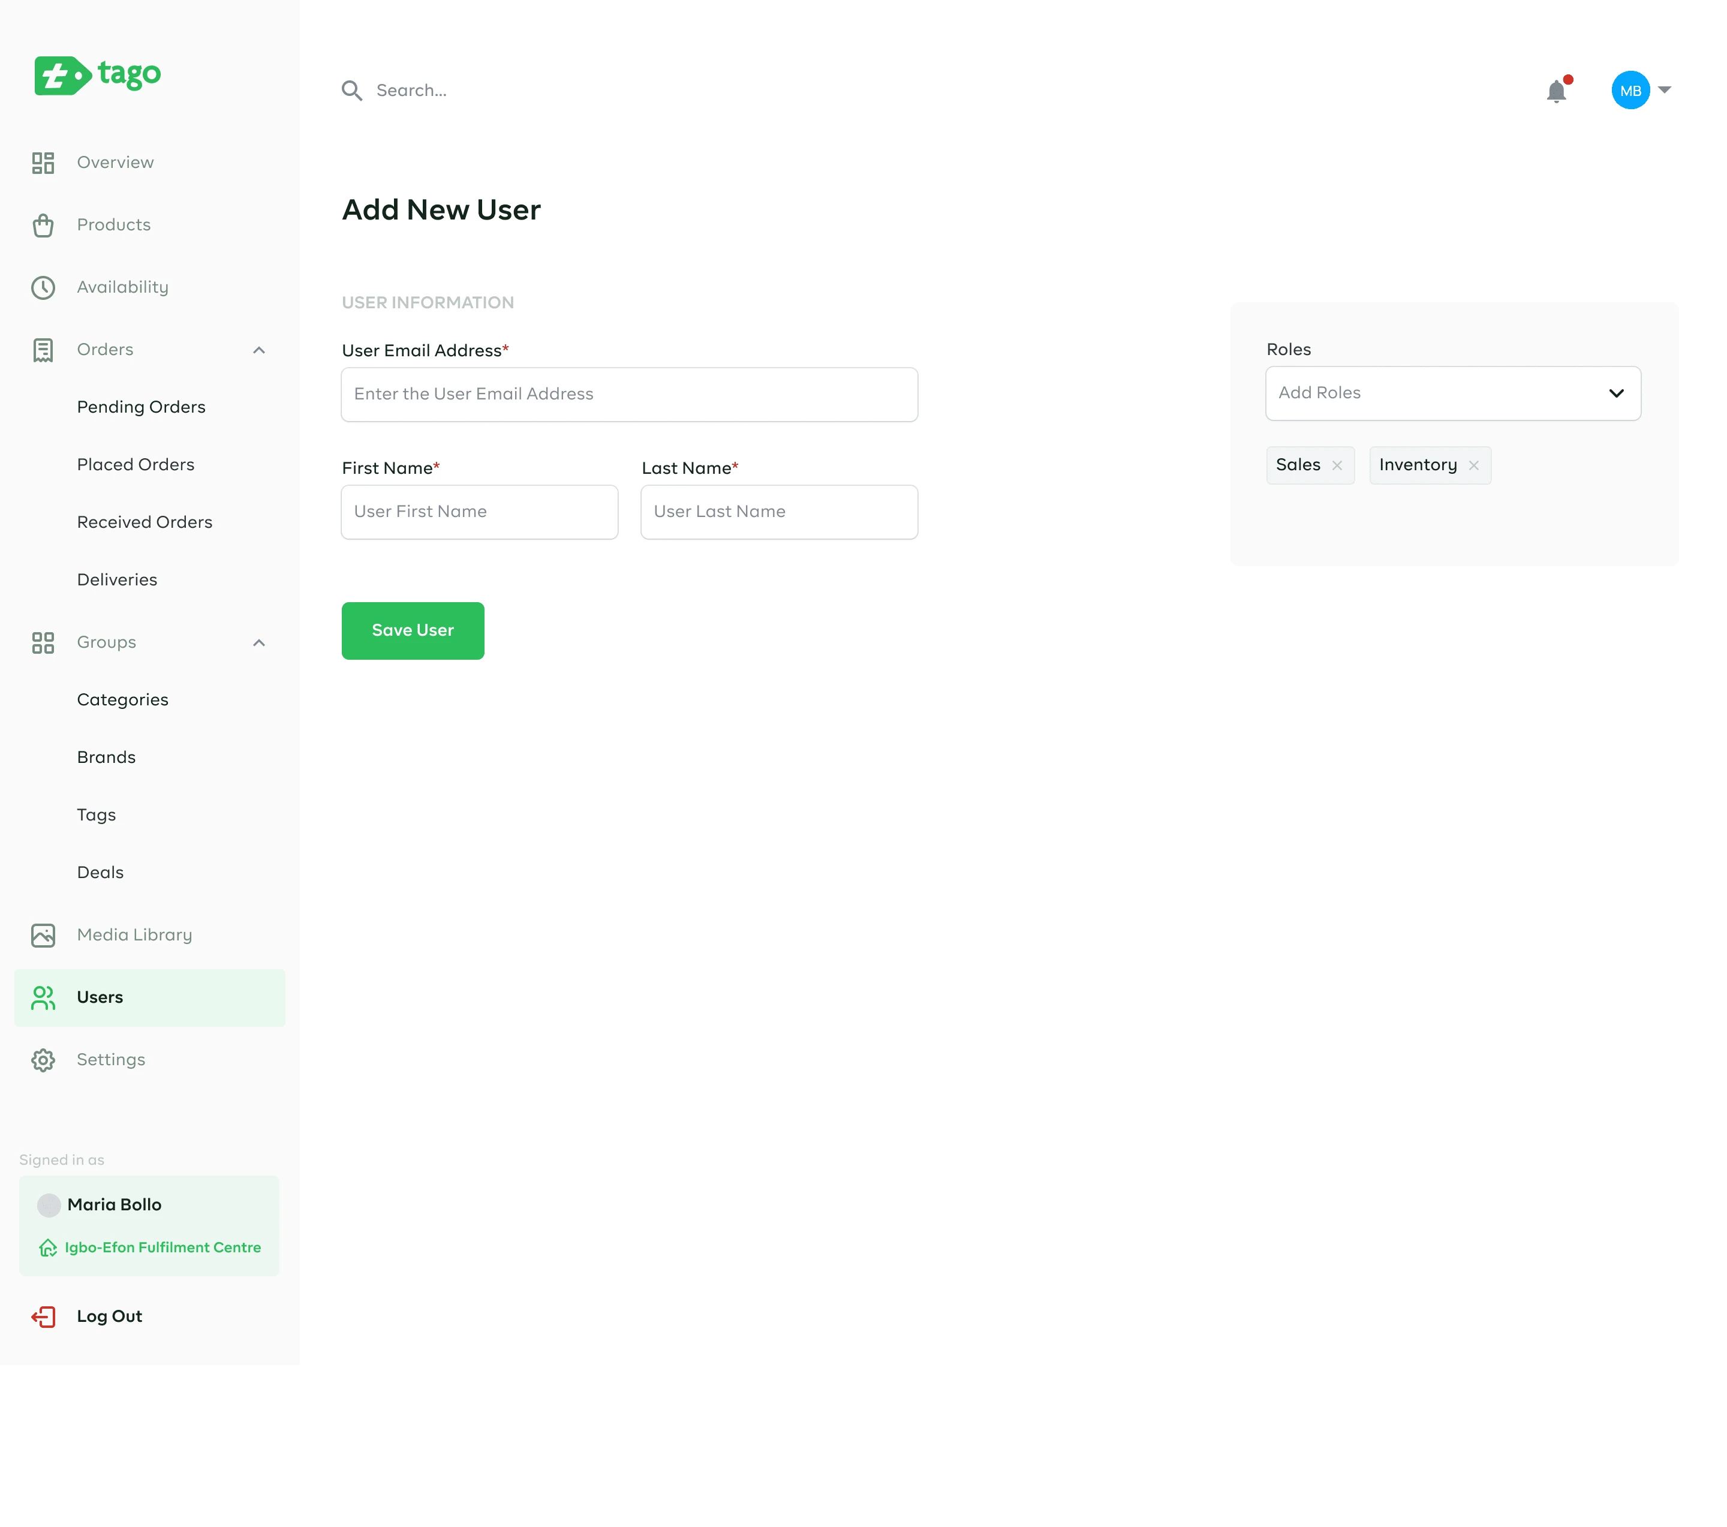Click the Media Library image icon
1727x1527 pixels.
[x=43, y=934]
